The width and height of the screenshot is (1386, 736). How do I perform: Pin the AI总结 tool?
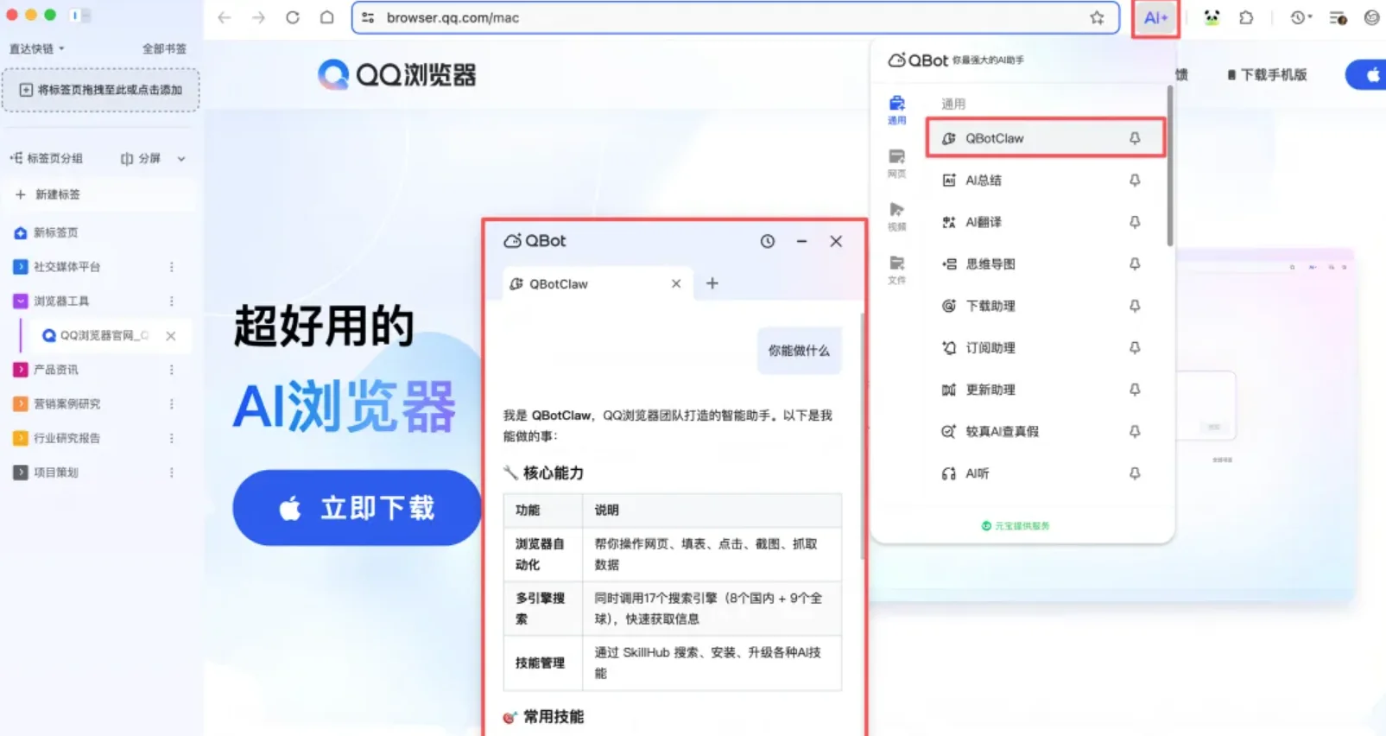point(1135,181)
